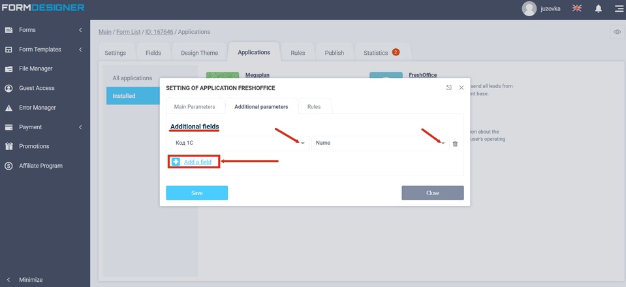Click the Save button
The width and height of the screenshot is (626, 287).
pyautogui.click(x=197, y=193)
